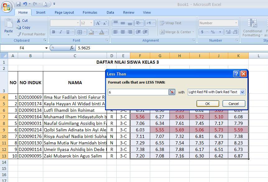268x182 pixels.
Task: Select the value field containing 6
Action: 138,92
